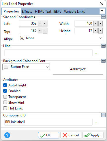Open the help icon

pyautogui.click(x=7, y=135)
